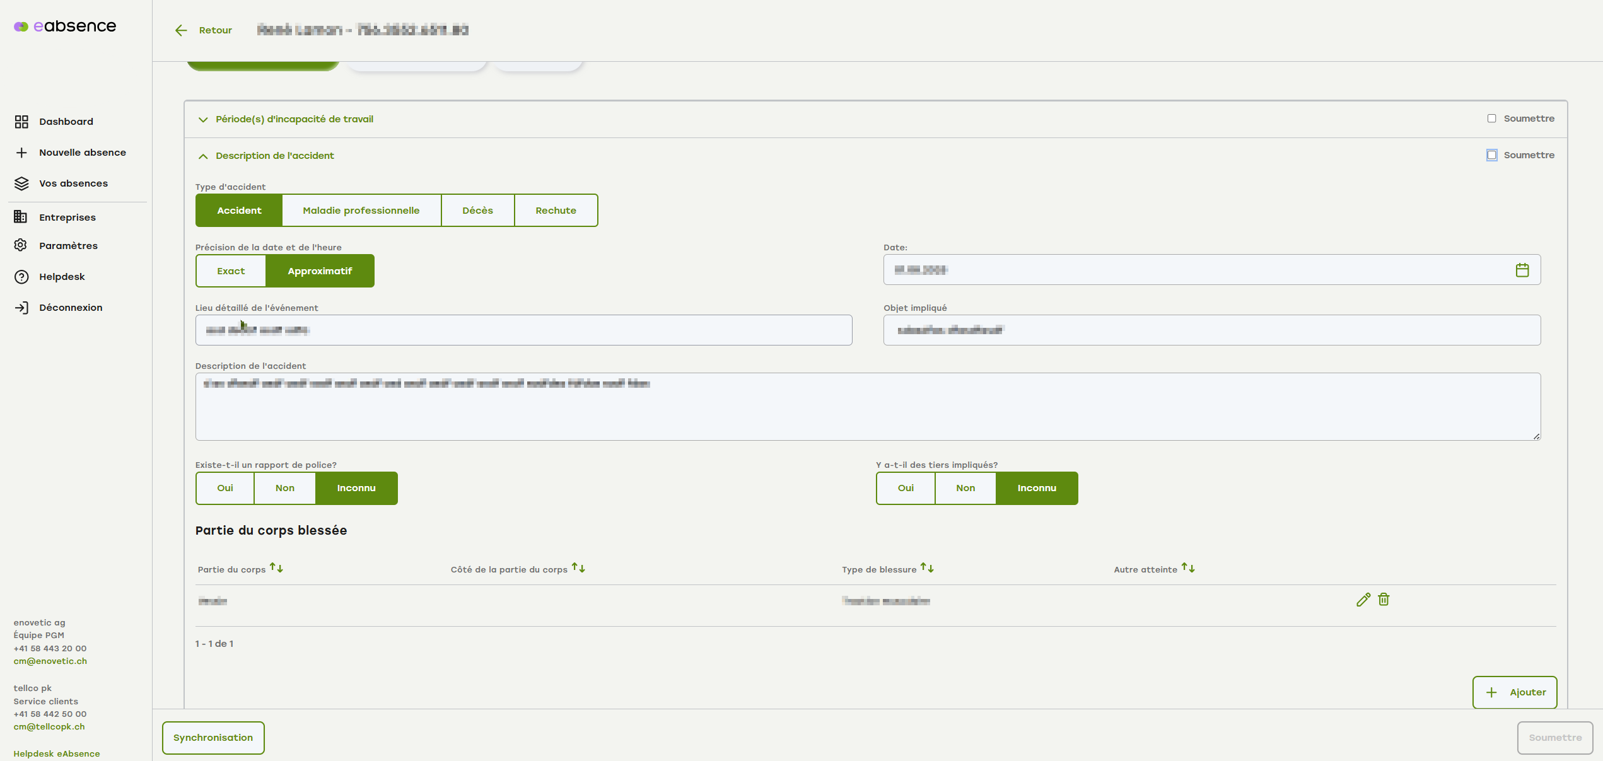The width and height of the screenshot is (1603, 761).
Task: Select Maladie professionnelle accident type
Action: [361, 211]
